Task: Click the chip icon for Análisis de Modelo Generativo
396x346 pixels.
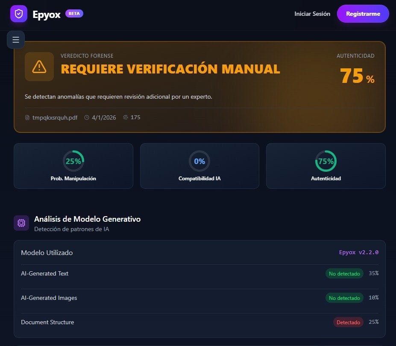Action: tap(21, 223)
